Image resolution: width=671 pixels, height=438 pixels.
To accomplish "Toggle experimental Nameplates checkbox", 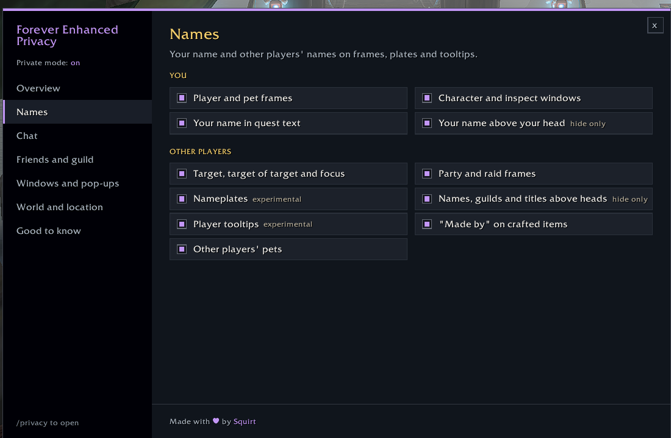I will pos(182,199).
